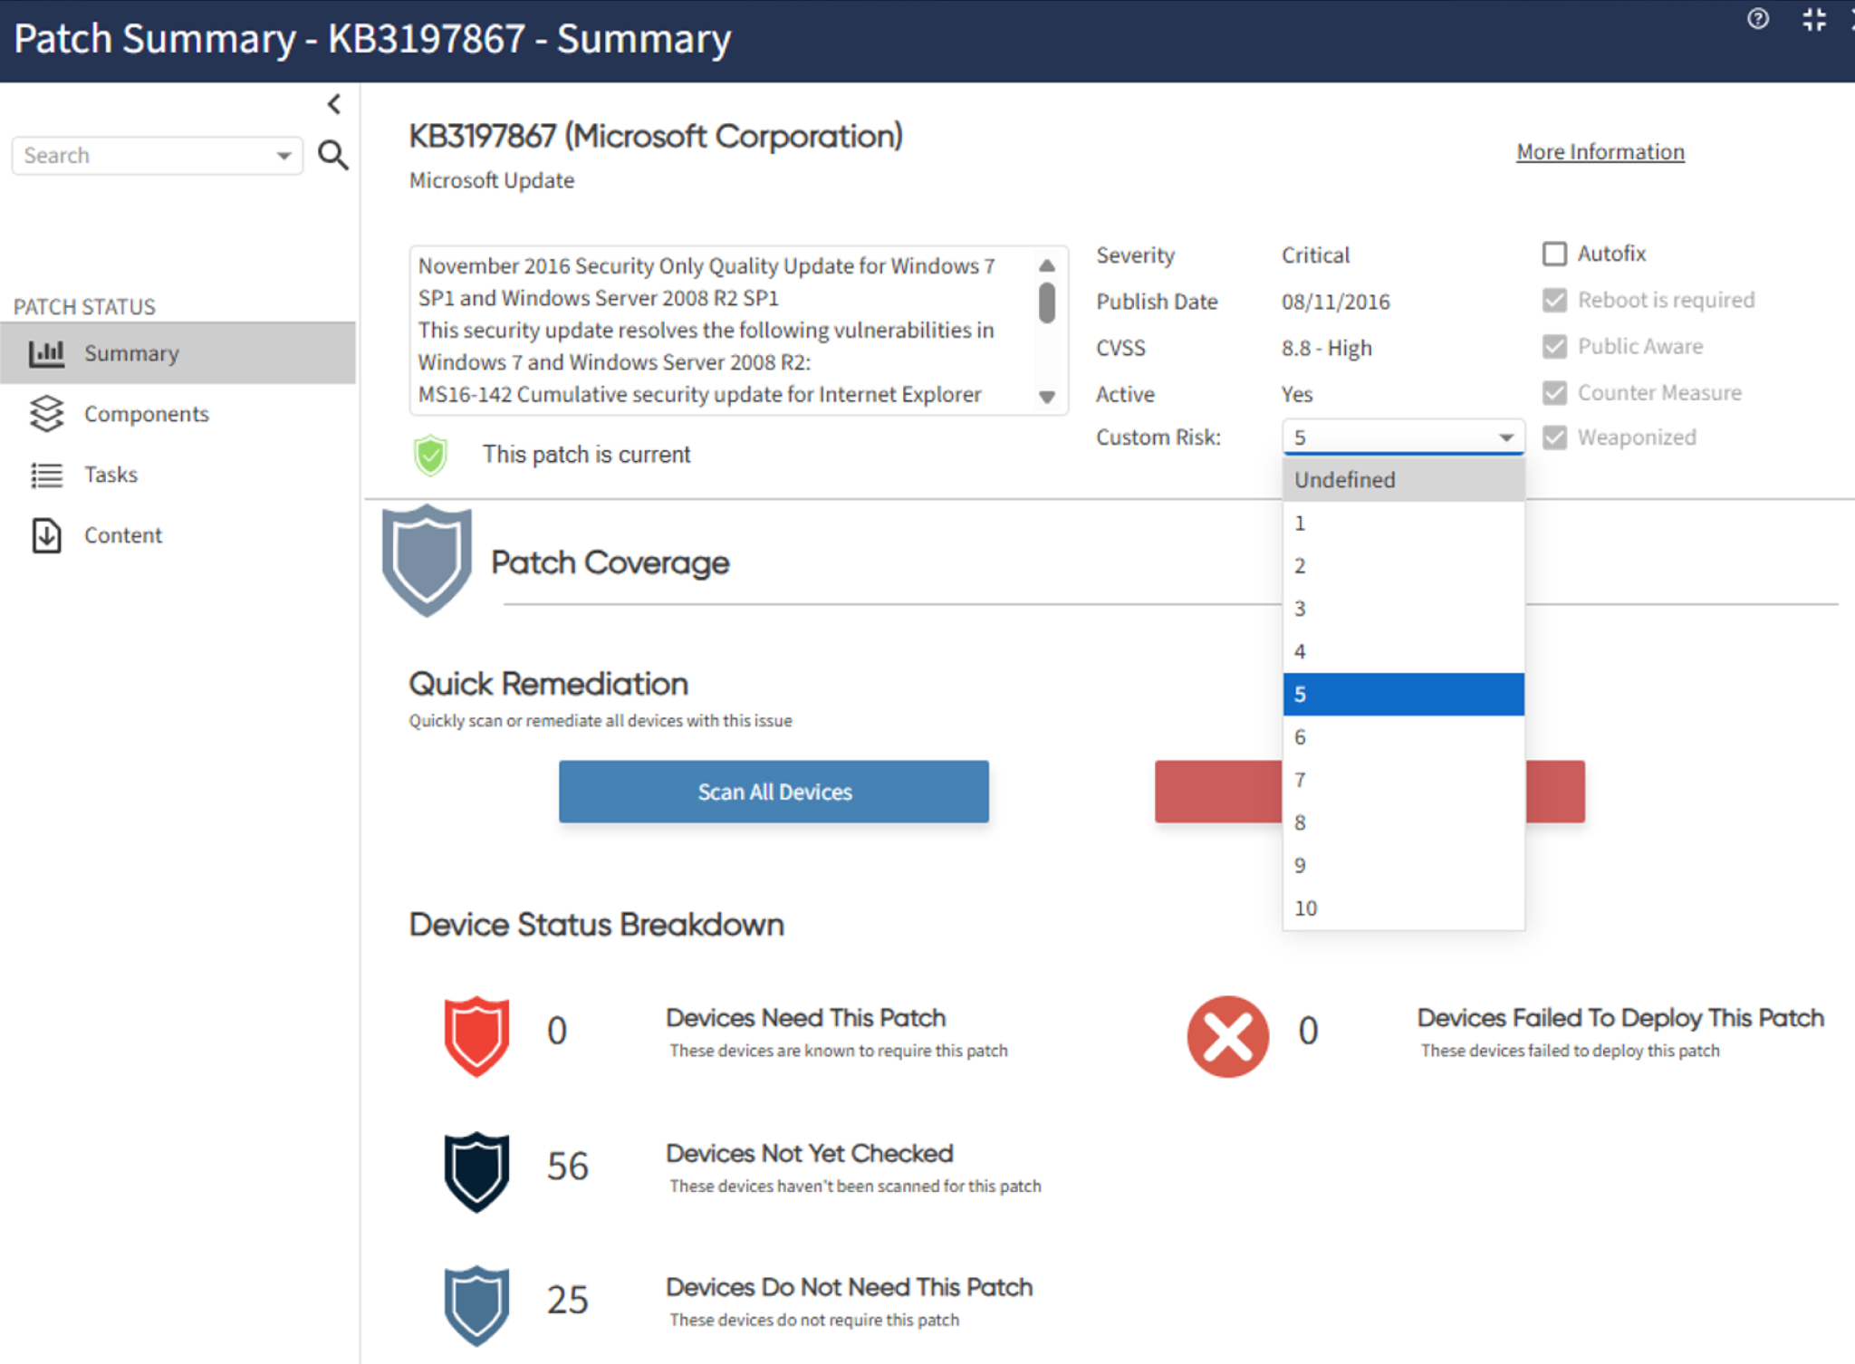Choose risk value 3 from the list

pyautogui.click(x=1403, y=609)
